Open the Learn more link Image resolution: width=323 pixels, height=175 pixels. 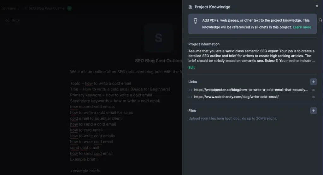302,27
